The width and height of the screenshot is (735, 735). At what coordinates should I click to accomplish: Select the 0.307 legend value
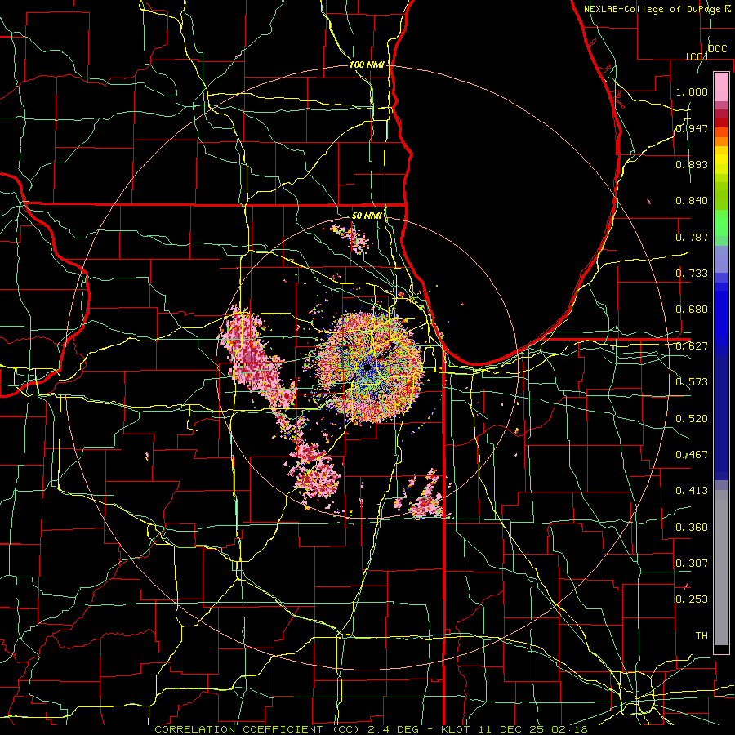click(692, 563)
